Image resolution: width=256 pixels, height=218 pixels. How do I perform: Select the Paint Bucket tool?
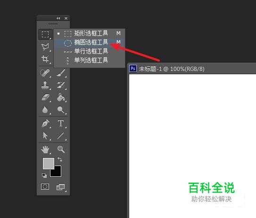click(x=61, y=97)
